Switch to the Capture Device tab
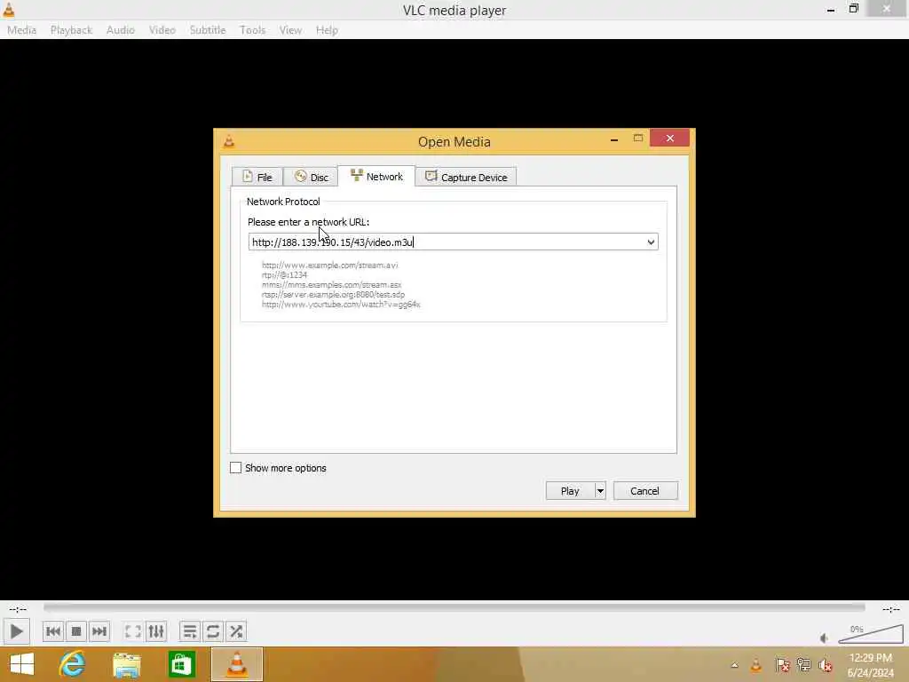 [x=466, y=177]
